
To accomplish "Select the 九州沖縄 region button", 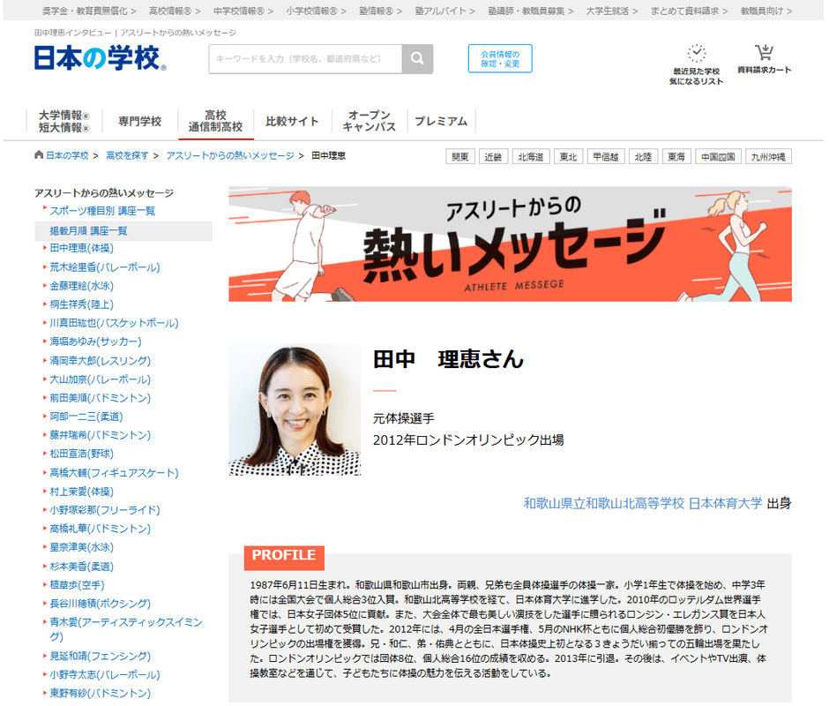I will coord(769,157).
